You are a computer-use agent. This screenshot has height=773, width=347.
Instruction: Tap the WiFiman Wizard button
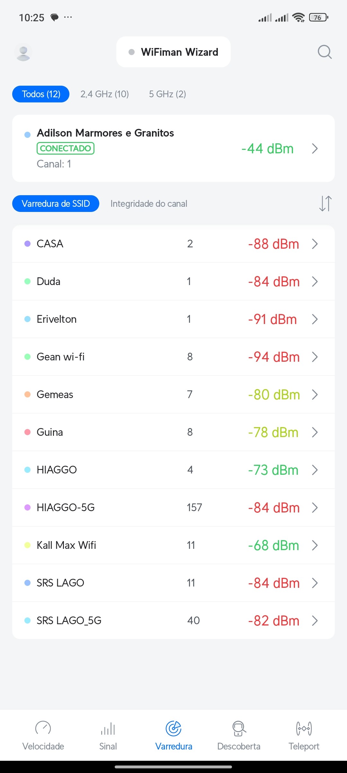173,52
